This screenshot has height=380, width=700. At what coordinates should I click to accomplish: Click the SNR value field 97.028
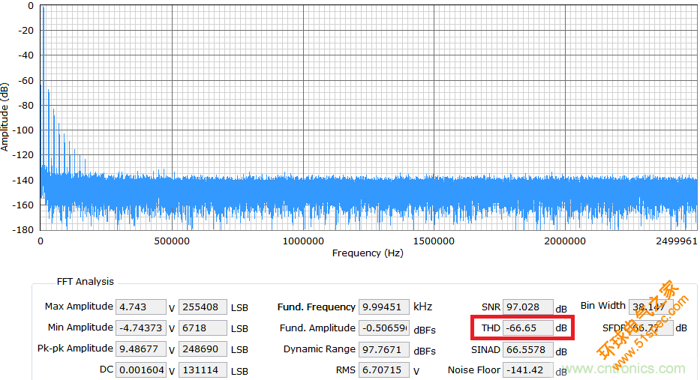(528, 307)
